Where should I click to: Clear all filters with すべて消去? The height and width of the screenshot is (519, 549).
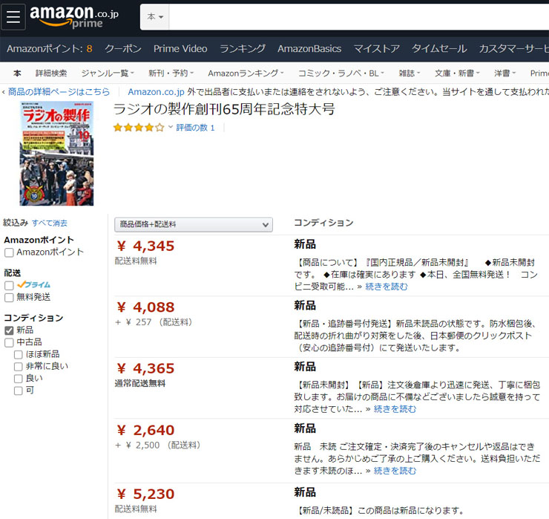click(x=50, y=223)
